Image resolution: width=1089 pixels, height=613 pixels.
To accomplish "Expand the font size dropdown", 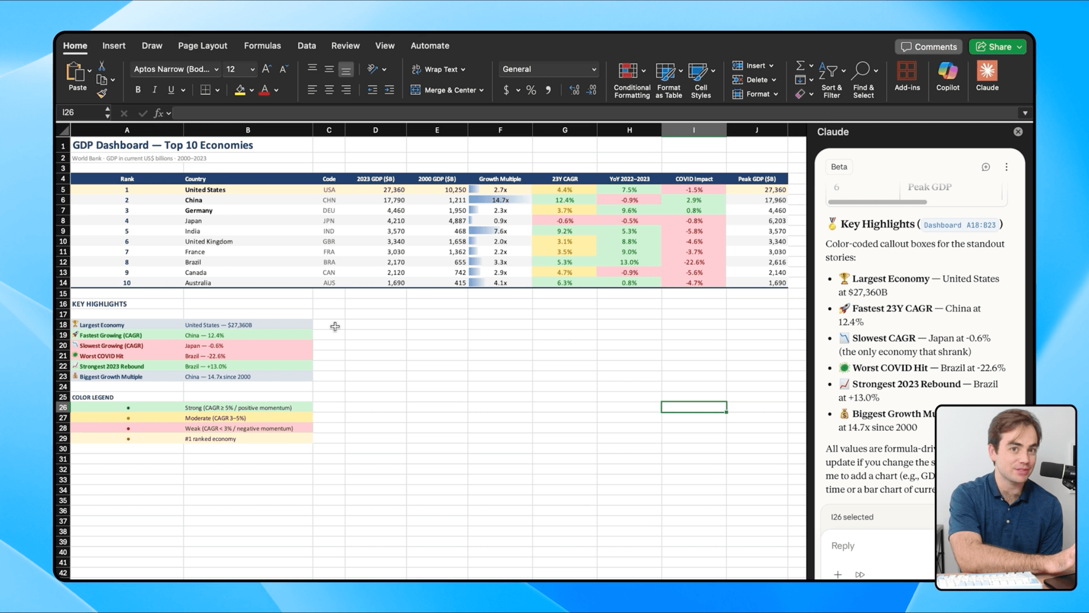I will (252, 69).
